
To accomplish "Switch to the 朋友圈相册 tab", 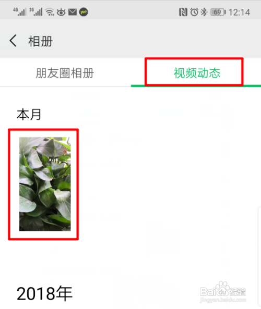I will click(65, 73).
